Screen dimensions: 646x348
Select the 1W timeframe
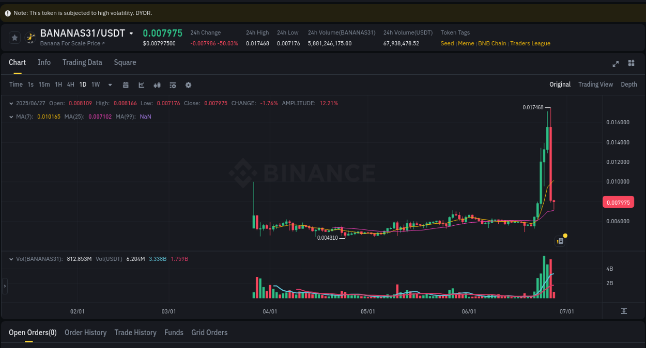pyautogui.click(x=95, y=85)
